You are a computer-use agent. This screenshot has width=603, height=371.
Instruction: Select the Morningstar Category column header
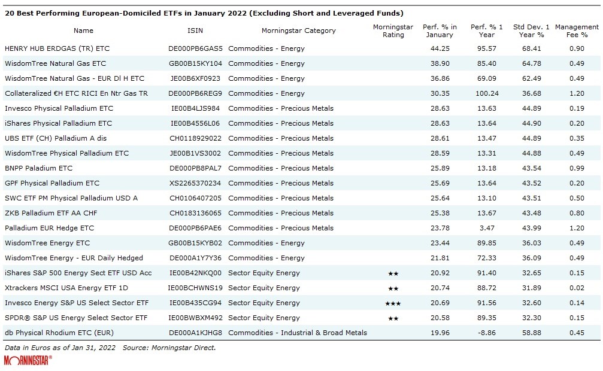[x=298, y=31]
